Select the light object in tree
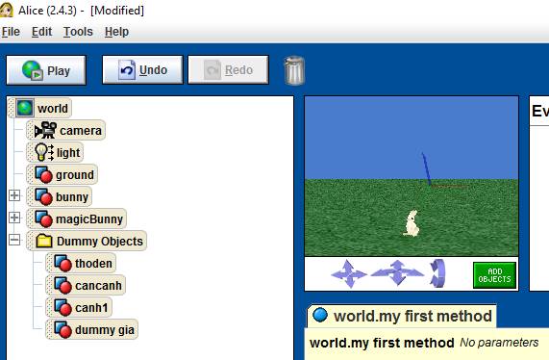The image size is (549, 360). click(x=55, y=152)
